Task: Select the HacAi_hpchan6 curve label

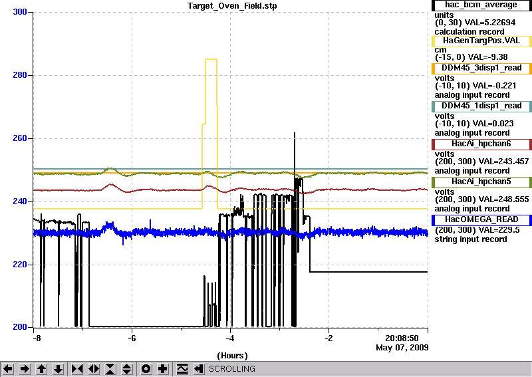Action: tap(481, 144)
